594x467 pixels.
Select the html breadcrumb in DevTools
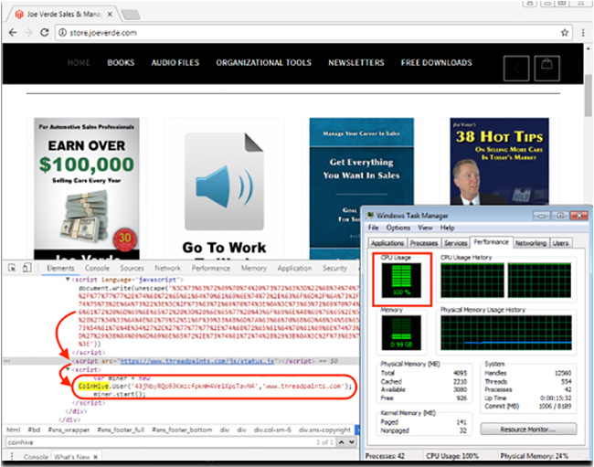(x=14, y=430)
